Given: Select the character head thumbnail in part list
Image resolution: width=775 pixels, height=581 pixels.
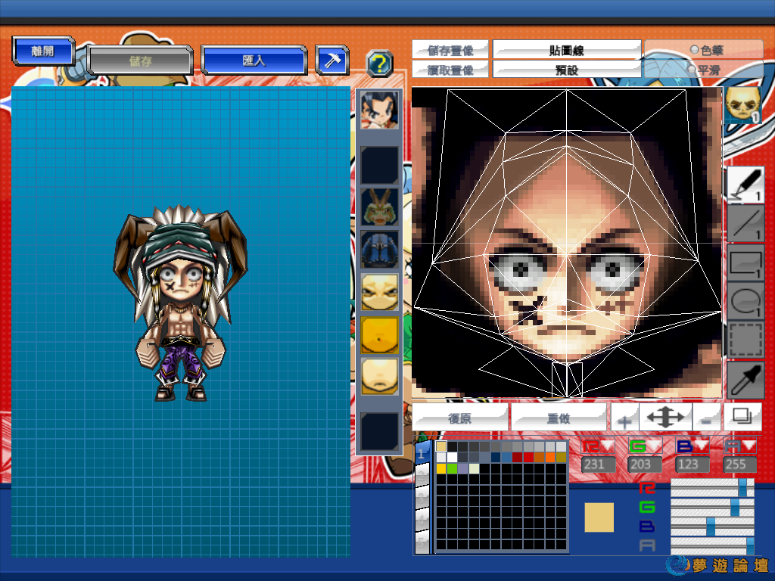Looking at the screenshot, I should 378,110.
